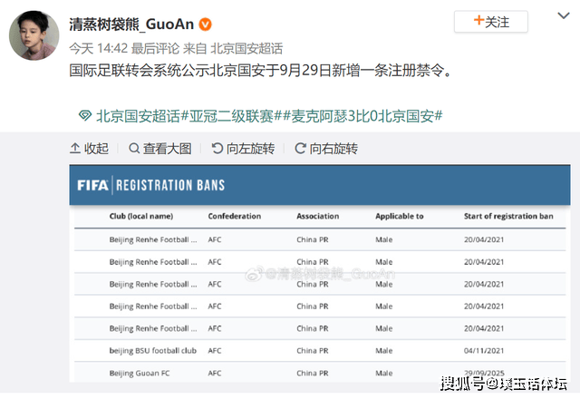Screen dimensions: 580x399
Task: Click the Association column header
Action: click(x=318, y=217)
